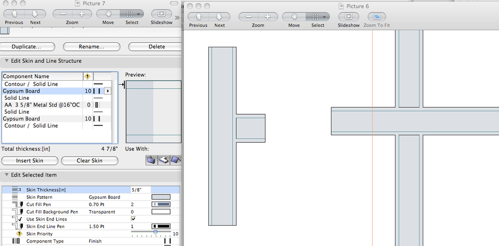Click the Skin Pattern row icon
This screenshot has height=246, width=499.
coord(15,197)
